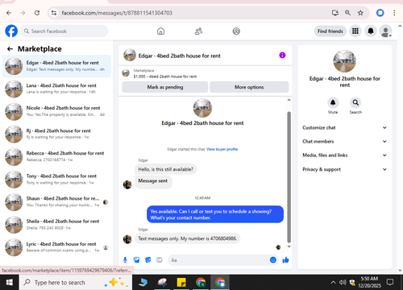Click the listing thumbnail in Marketplace banner
403x290 pixels.
point(126,72)
